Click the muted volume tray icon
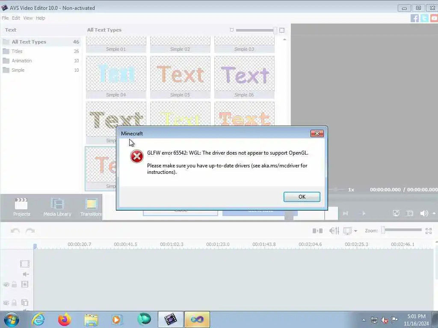This screenshot has width=438, height=328. point(385,320)
